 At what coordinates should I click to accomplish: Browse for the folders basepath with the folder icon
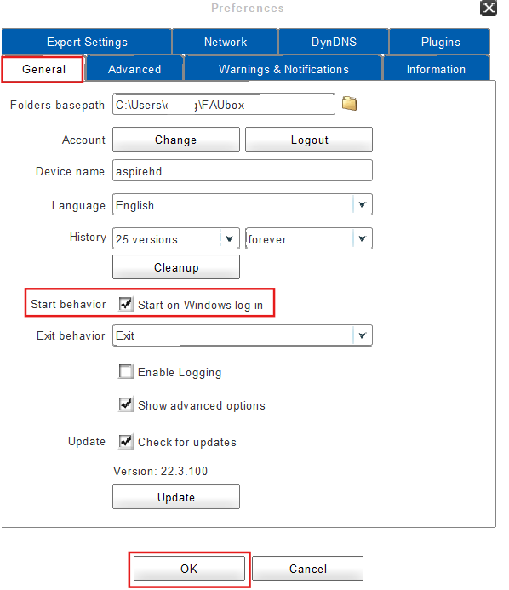point(349,104)
